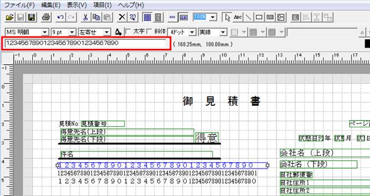Toggle the grid display icon
370x196 pixels.
click(147, 17)
